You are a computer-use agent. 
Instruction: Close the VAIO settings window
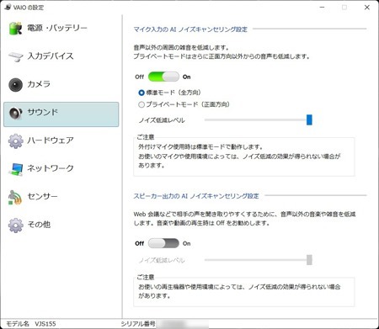[x=367, y=8]
